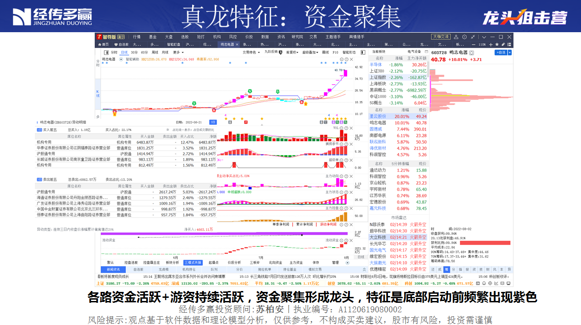Open settings for the VOL indicator
Screen dimensions: 581x325
tap(342, 128)
